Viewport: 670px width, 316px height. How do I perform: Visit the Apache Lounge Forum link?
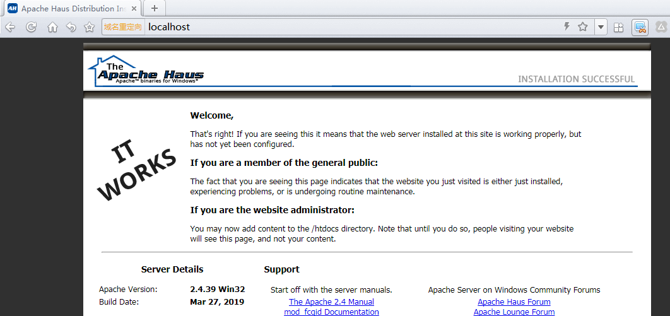pyautogui.click(x=514, y=312)
